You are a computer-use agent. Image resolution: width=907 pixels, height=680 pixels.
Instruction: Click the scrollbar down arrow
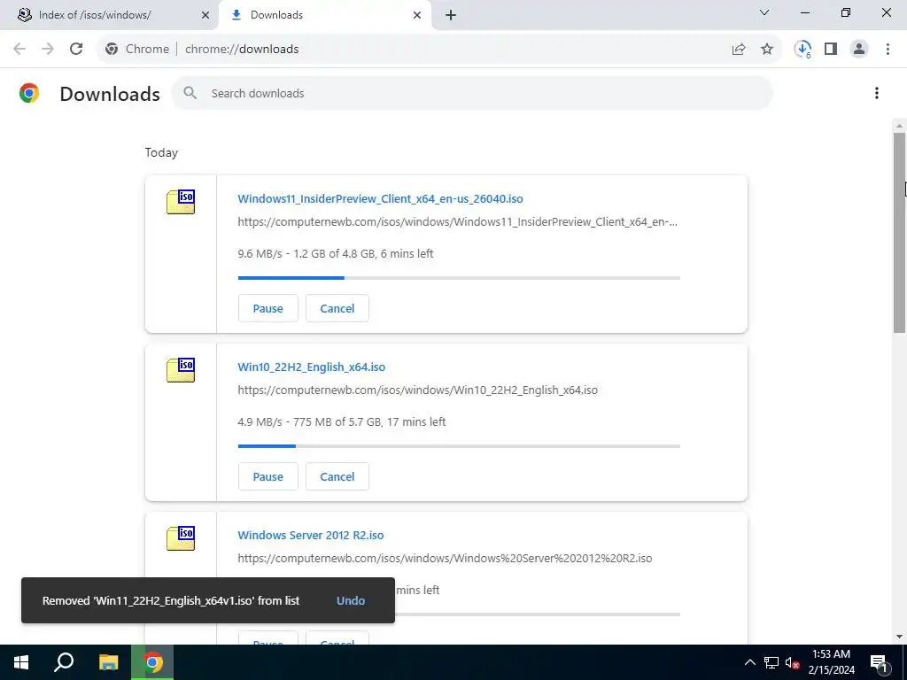click(899, 637)
